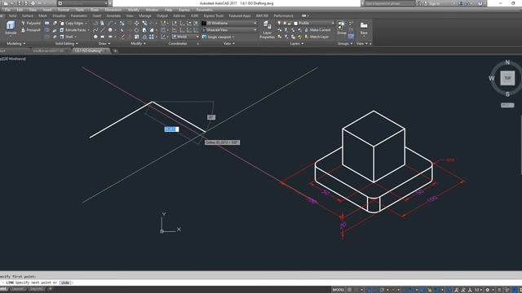Open the World UCS dropdown

(x=185, y=37)
